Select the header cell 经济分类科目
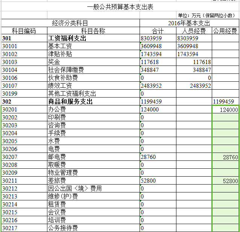This screenshot has height=232, width=240. [70, 23]
